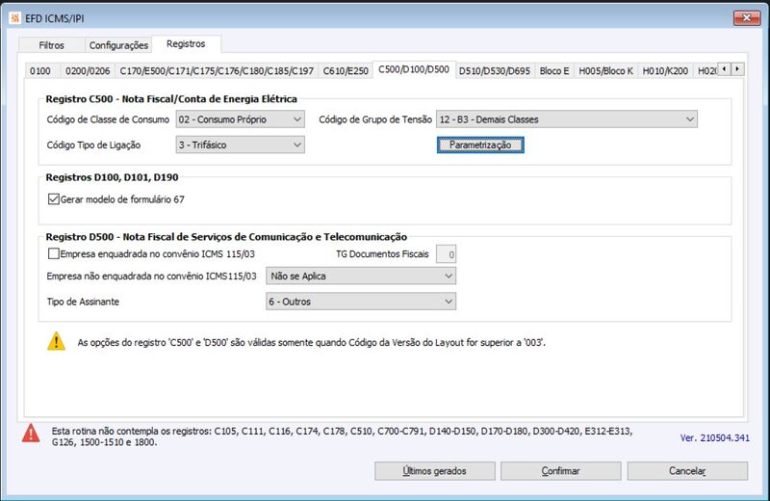Screen dimensions: 770x501
Task: Open Código de Classe de Consumo dropdown
Action: tap(240, 119)
